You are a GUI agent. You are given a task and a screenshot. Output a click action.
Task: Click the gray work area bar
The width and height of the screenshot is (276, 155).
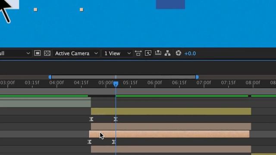124,77
